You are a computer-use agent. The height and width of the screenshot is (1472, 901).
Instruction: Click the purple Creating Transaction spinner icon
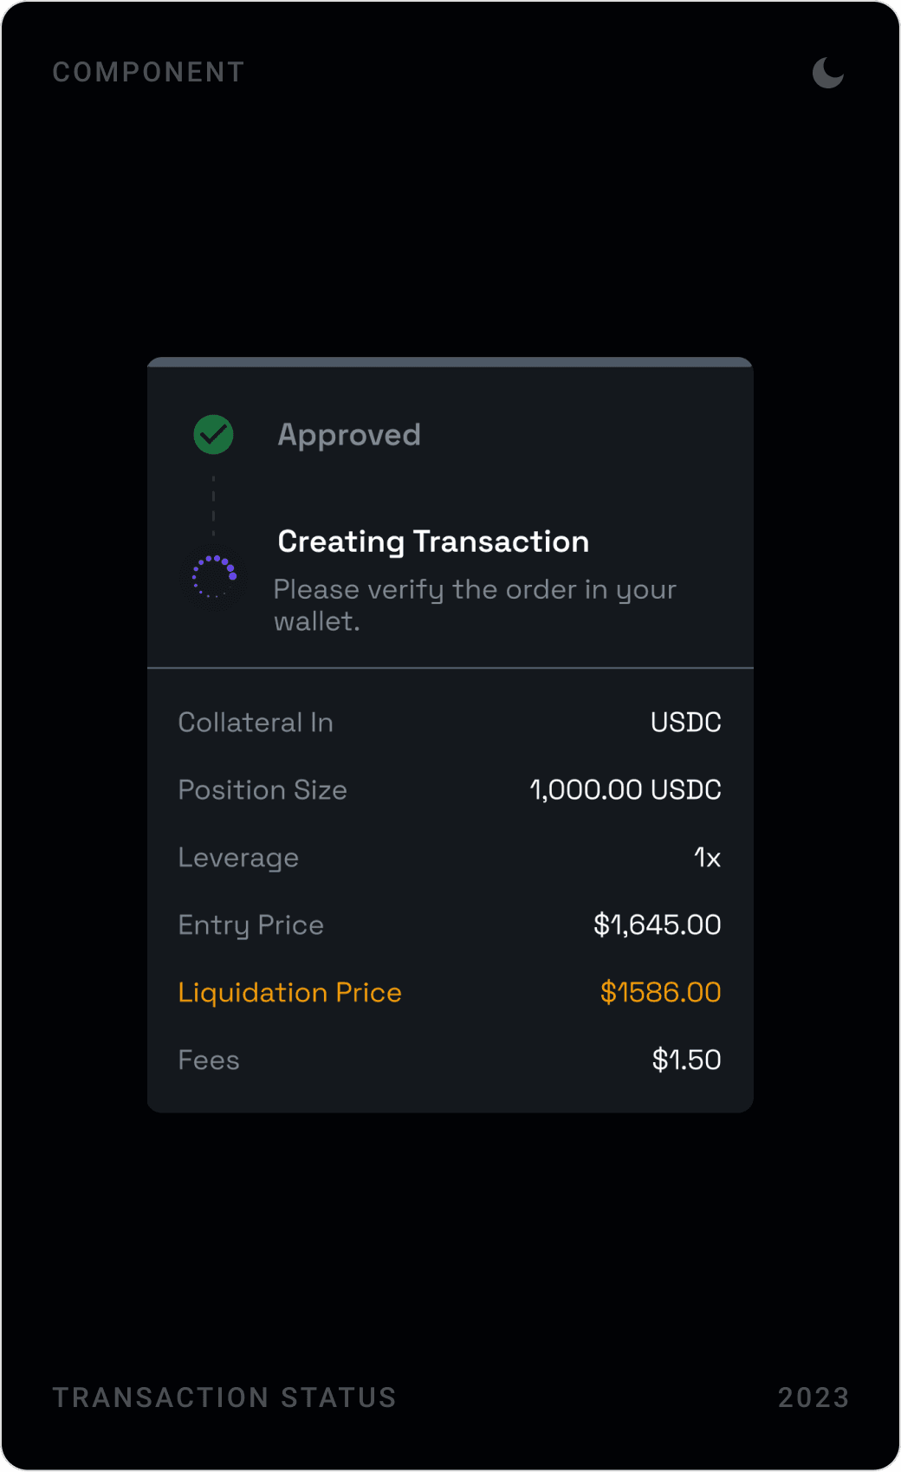[212, 577]
